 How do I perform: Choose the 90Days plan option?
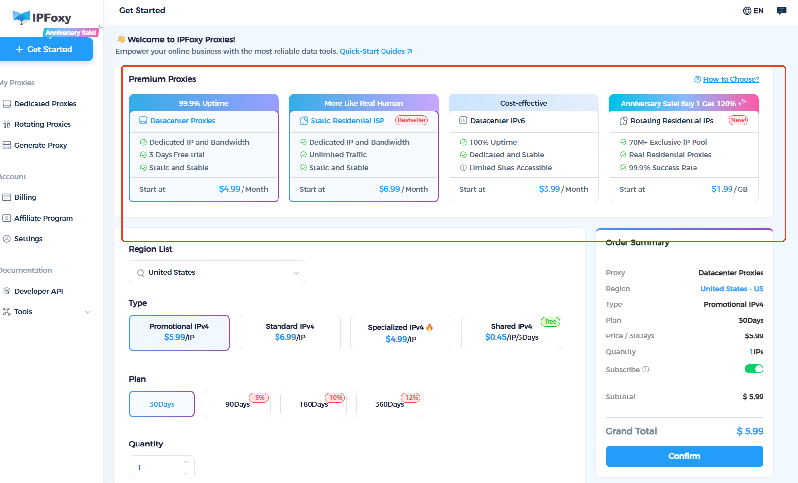coord(237,404)
